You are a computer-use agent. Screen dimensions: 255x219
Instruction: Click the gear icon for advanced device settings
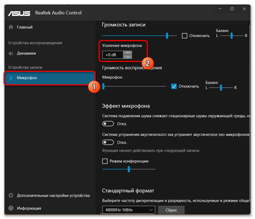click(x=11, y=196)
